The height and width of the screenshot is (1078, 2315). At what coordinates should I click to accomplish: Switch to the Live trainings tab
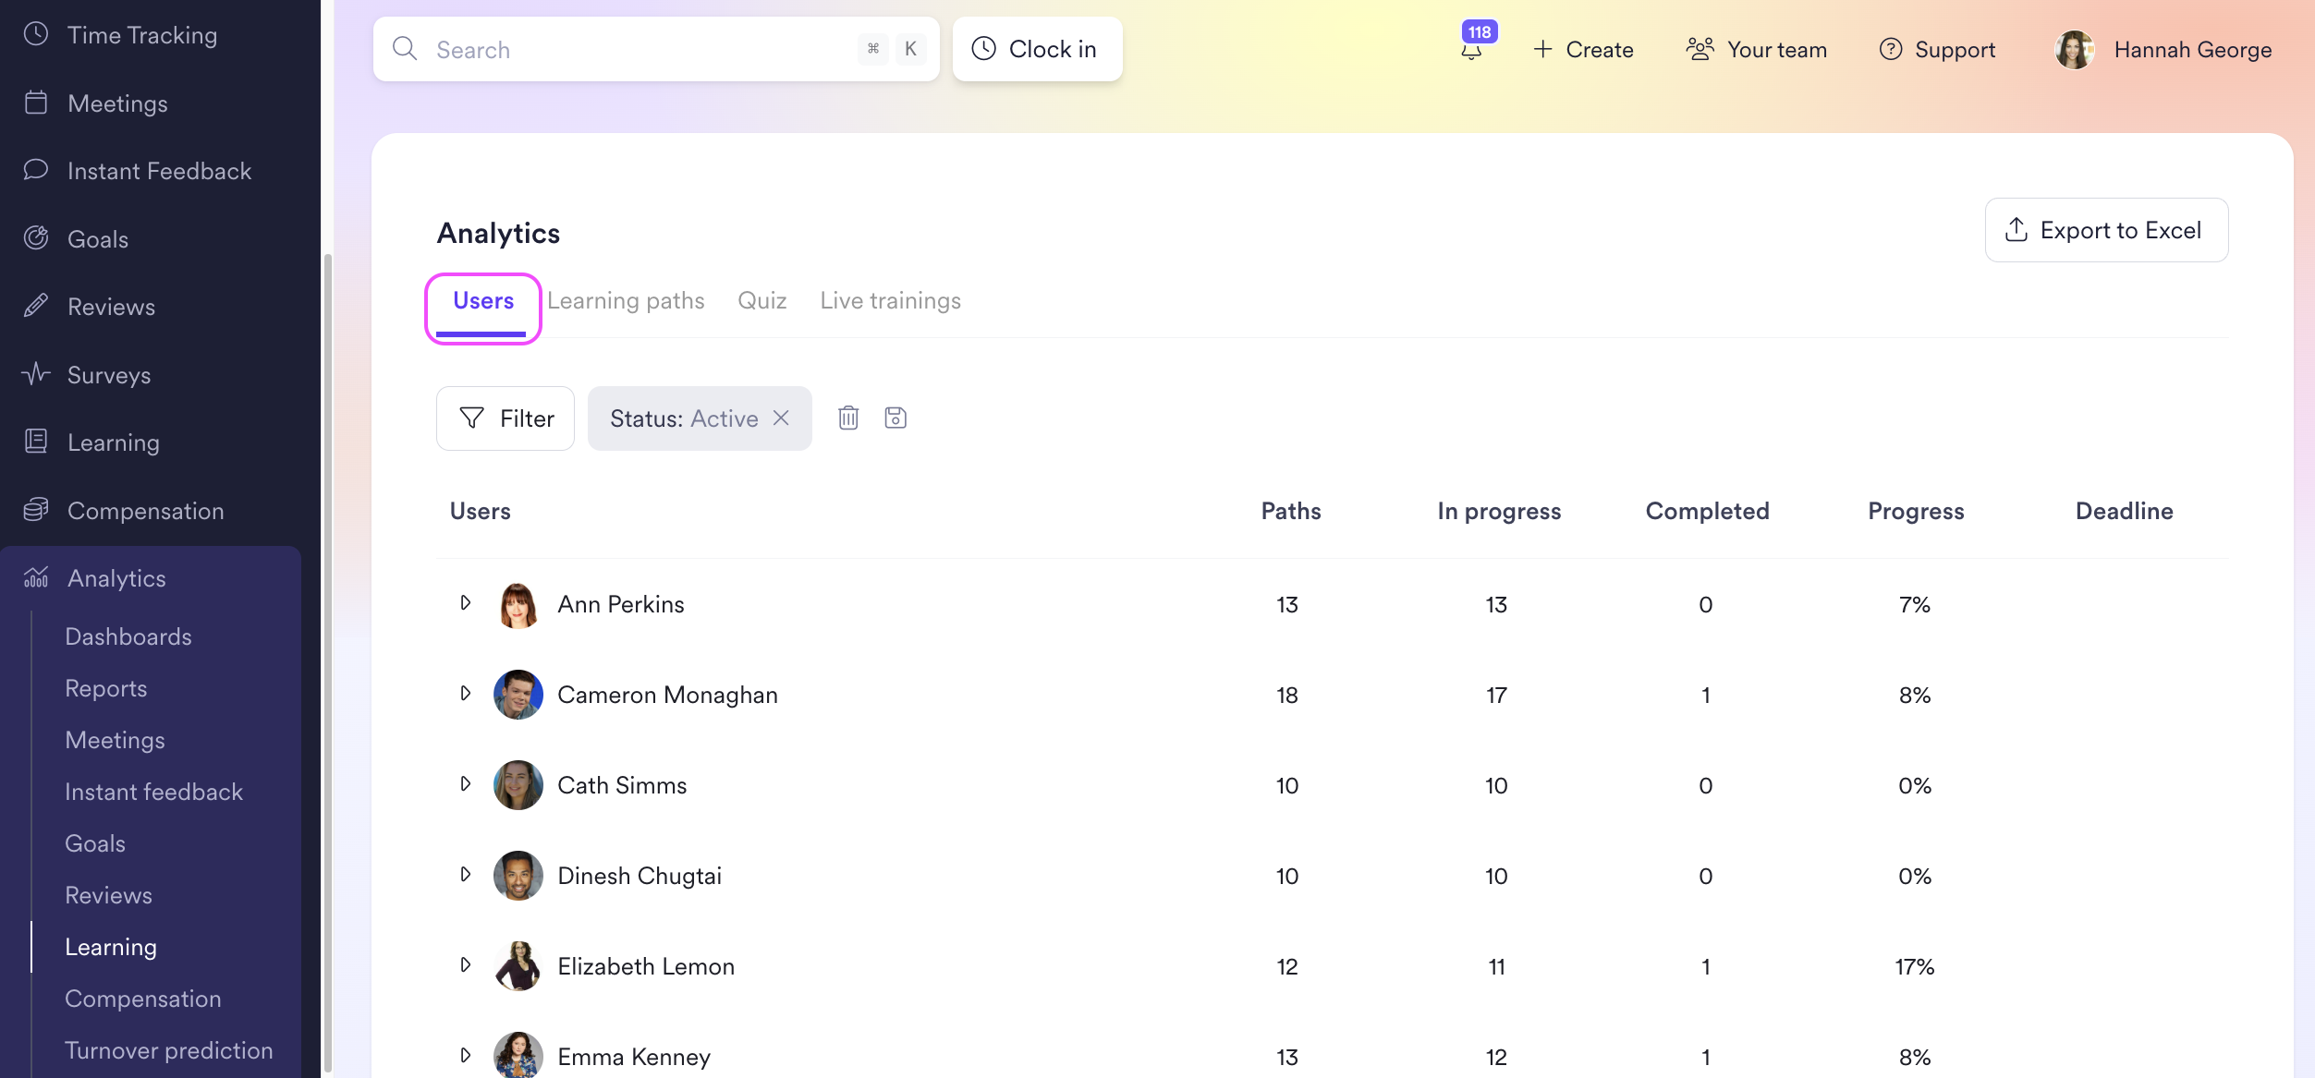click(x=890, y=301)
